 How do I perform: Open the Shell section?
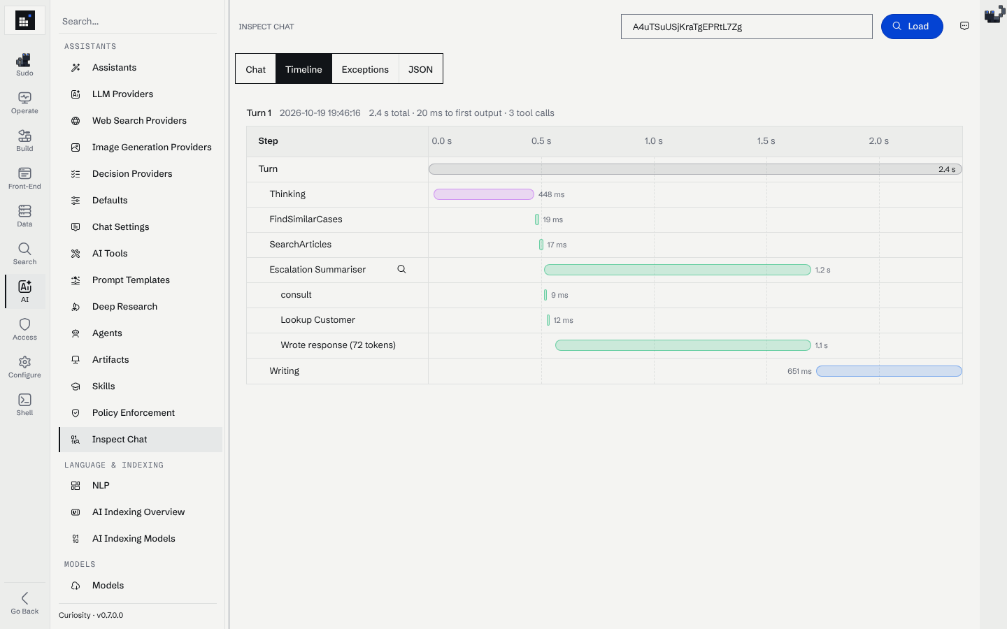24,404
